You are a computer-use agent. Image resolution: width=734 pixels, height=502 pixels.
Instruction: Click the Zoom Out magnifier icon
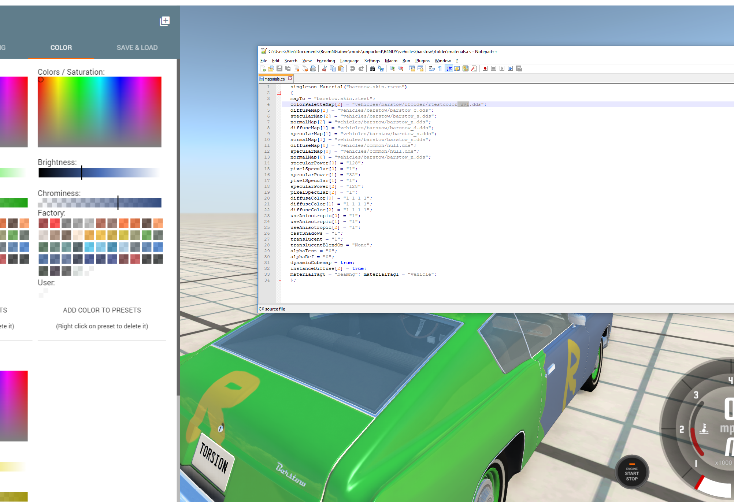[401, 68]
